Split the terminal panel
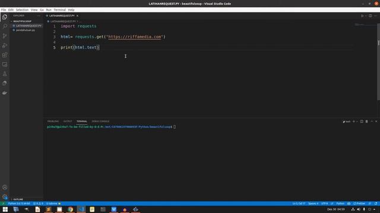The image size is (380, 213). (x=362, y=121)
